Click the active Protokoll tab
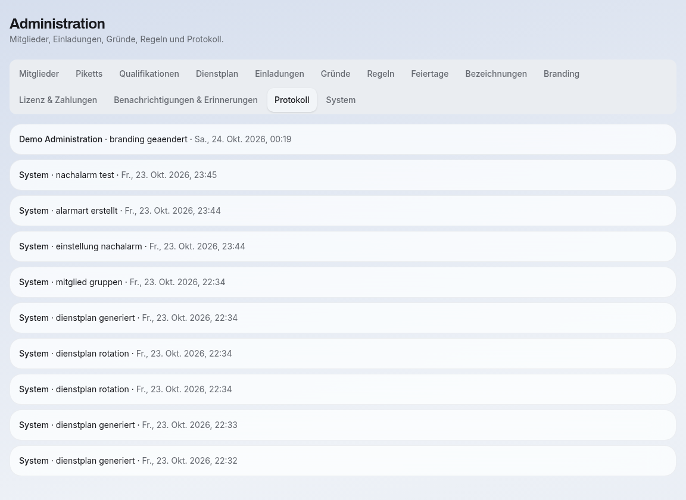 [292, 100]
